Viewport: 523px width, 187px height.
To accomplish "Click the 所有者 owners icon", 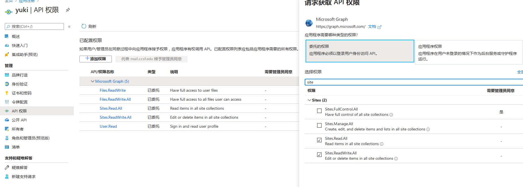I will pyautogui.click(x=7, y=129).
